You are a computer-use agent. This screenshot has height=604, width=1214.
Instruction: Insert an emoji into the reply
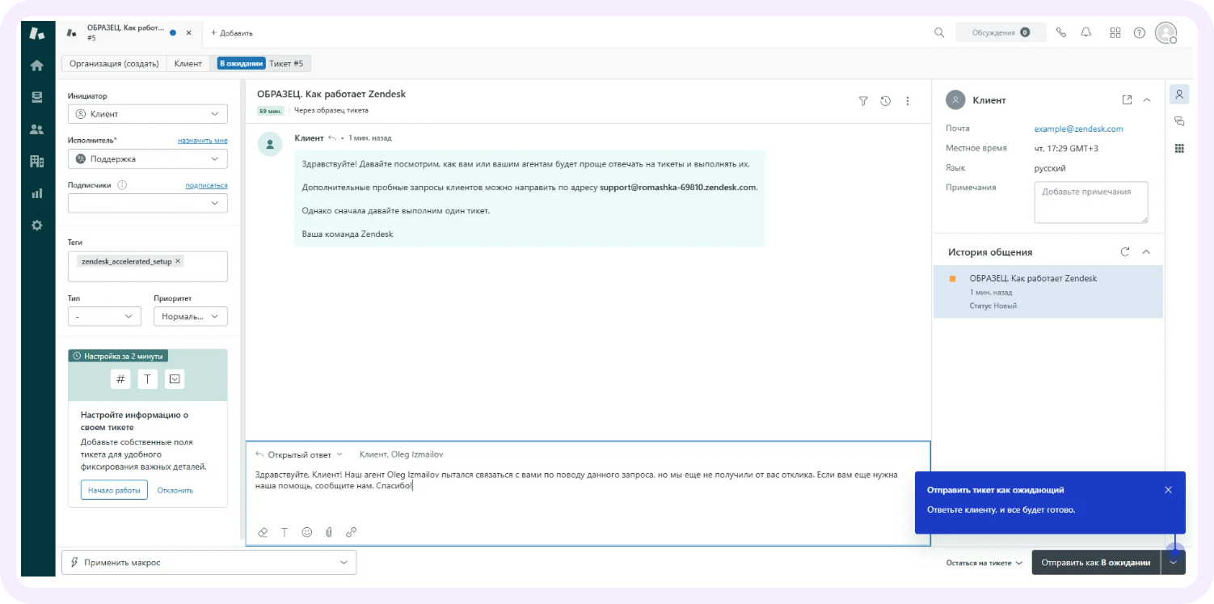pyautogui.click(x=306, y=532)
